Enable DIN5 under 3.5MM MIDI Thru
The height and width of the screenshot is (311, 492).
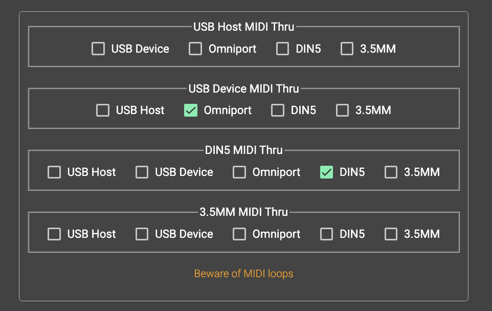(326, 234)
